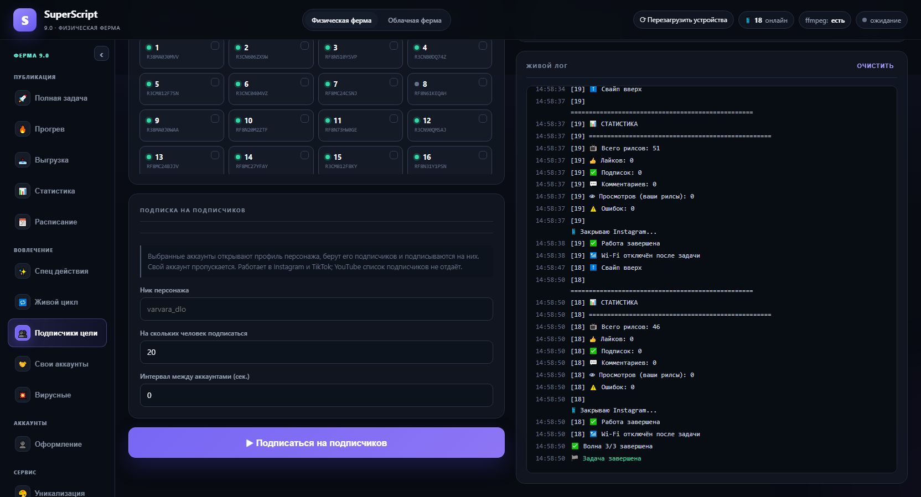
Task: Click the SuperScript logo icon
Action: tap(25, 20)
